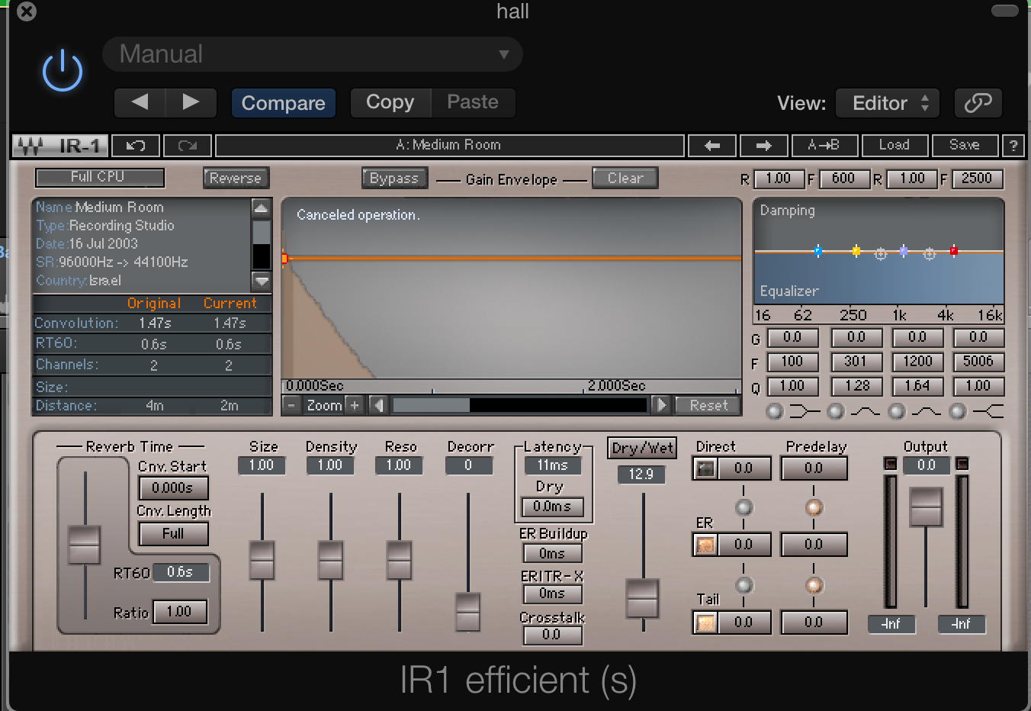Clear the gain envelope

coord(625,178)
